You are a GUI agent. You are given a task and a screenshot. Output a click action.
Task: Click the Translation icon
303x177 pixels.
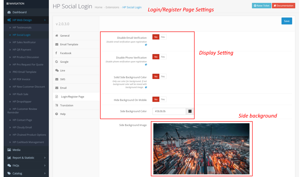click(x=57, y=105)
